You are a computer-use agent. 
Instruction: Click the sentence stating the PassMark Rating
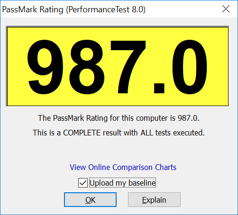coord(119,118)
